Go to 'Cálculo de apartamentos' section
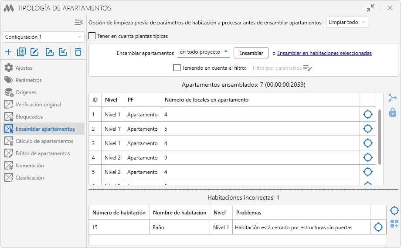 [x=44, y=141]
